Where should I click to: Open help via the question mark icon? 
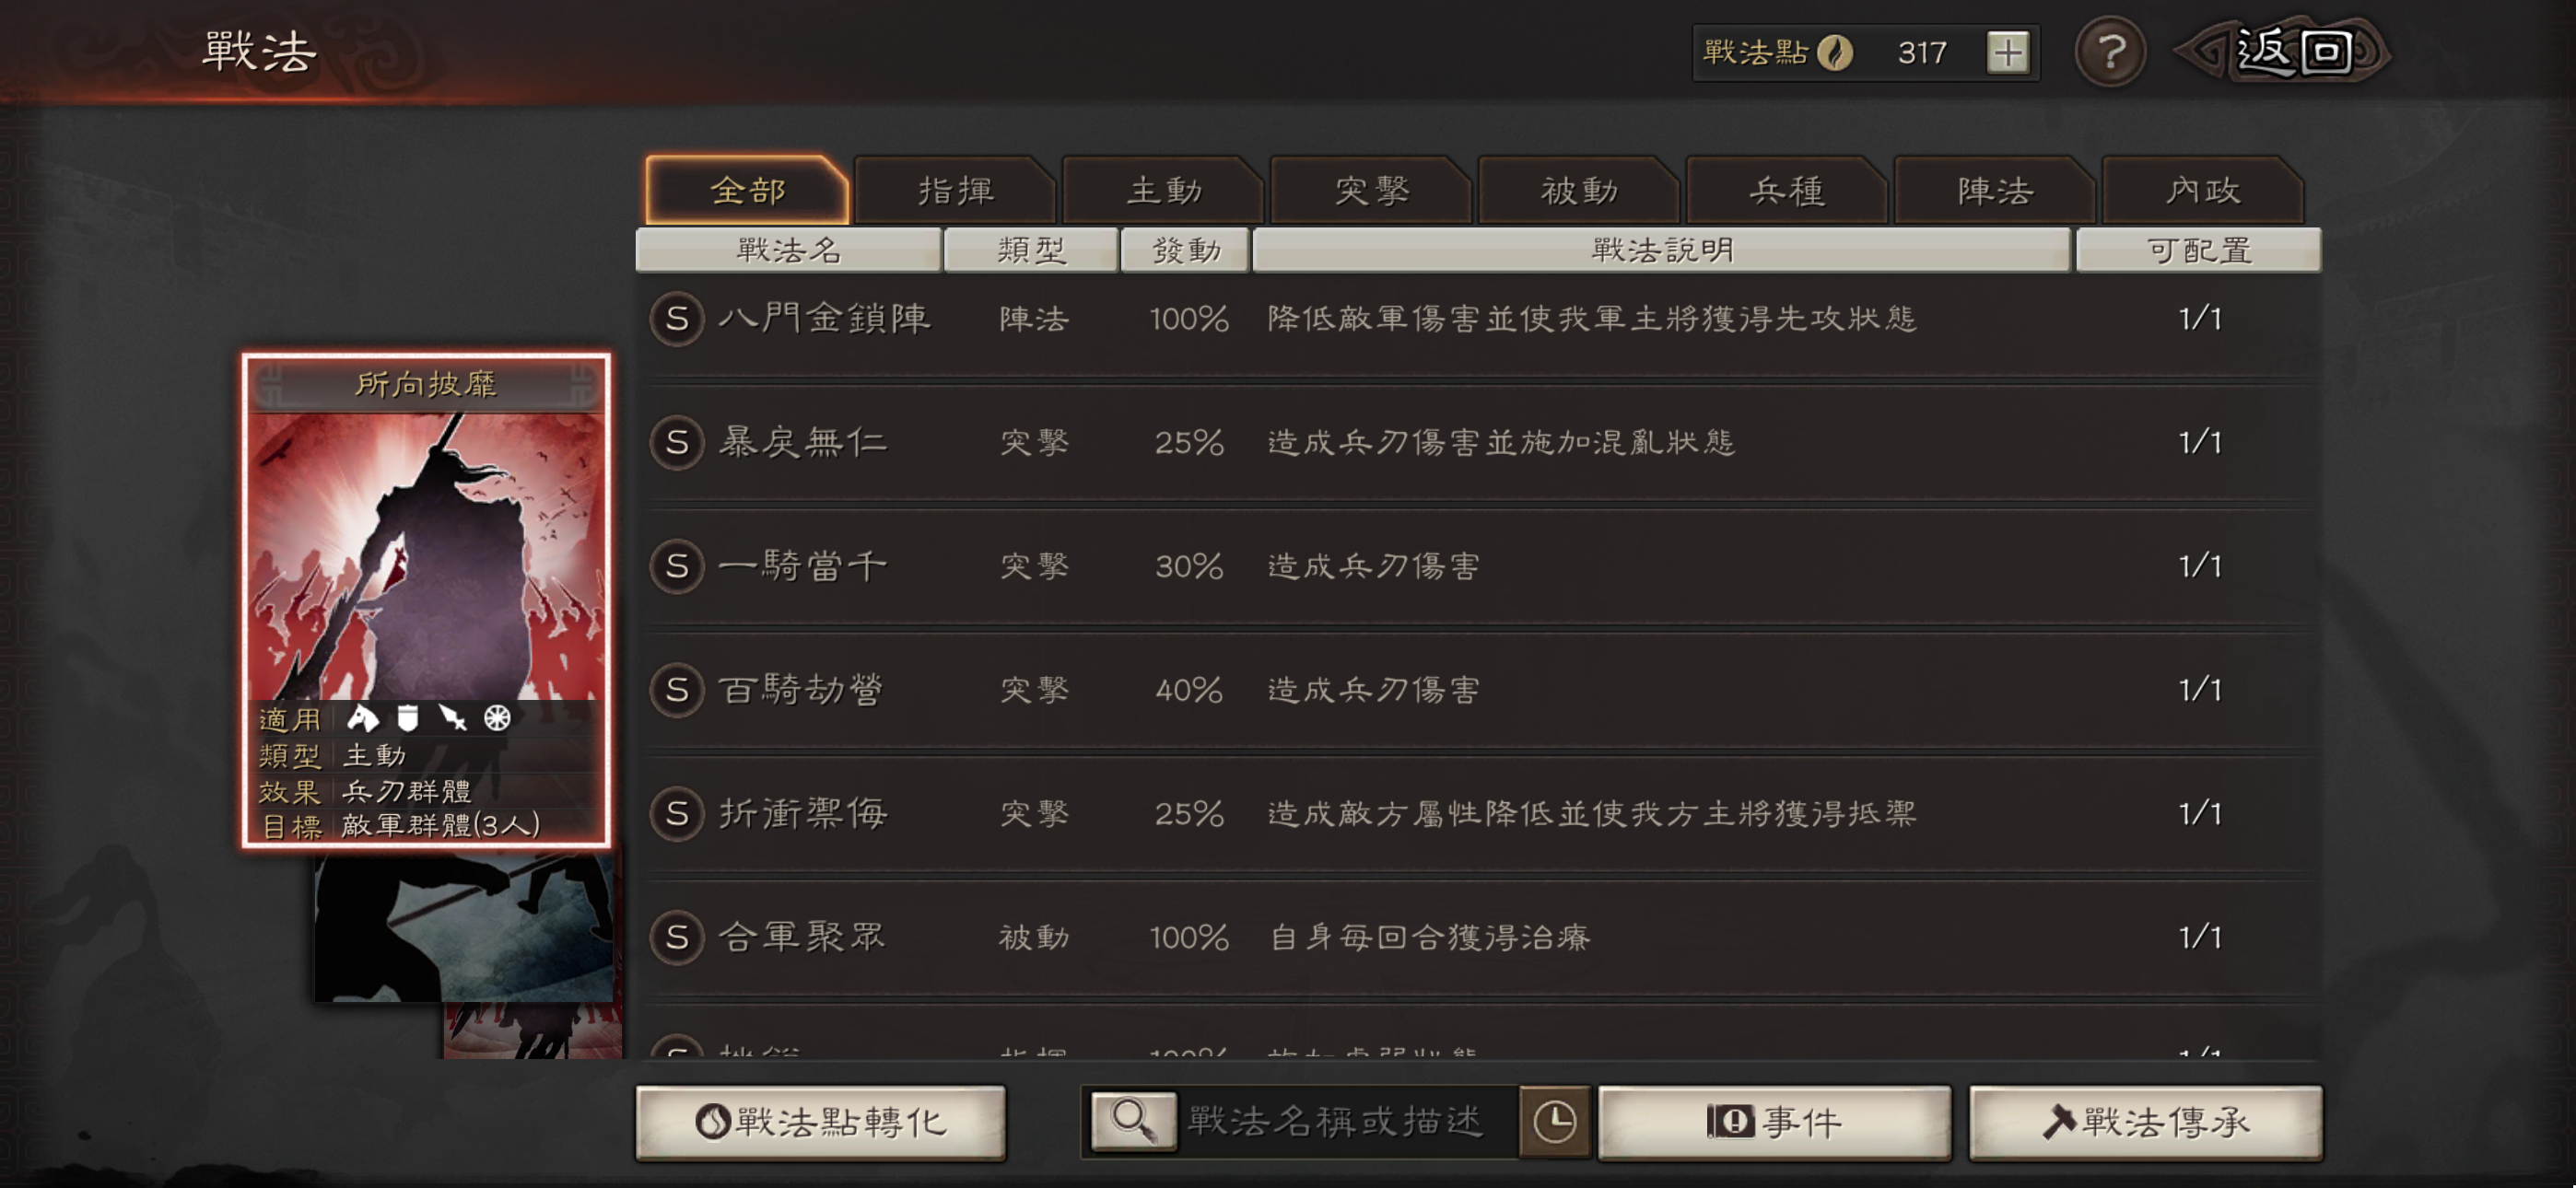point(2109,52)
